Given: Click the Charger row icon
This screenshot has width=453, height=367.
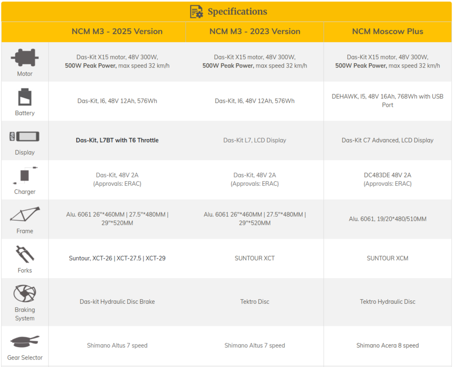Looking at the screenshot, I should click(25, 175).
